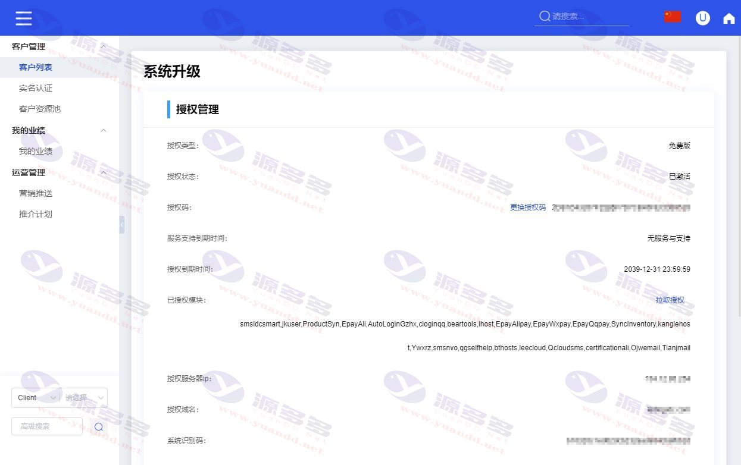Screen dimensions: 741x465
Task: Click the expiry date 2039-12-31 23:59:59
Action: (657, 269)
